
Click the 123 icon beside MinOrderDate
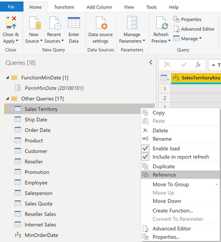[x=18, y=235]
